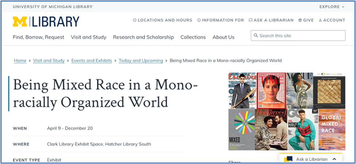
Task: Click the Visit and Study breadcrumb link
Action: coord(49,60)
